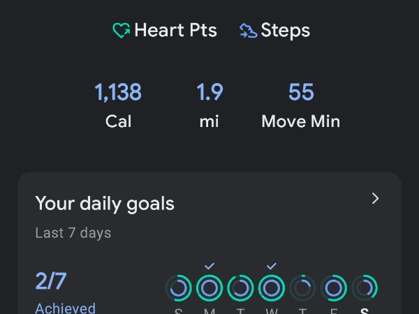Open the 1,138 Cal calories stat
Image resolution: width=419 pixels, height=314 pixels.
click(118, 105)
